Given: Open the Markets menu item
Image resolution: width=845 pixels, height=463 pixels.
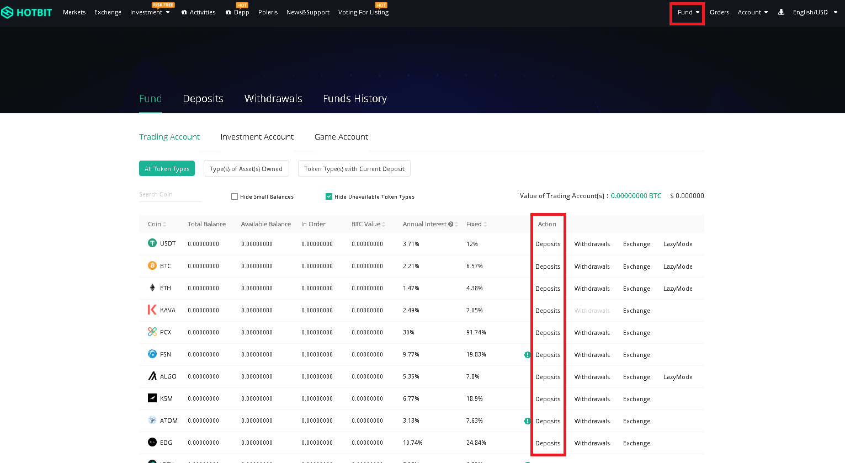Looking at the screenshot, I should point(74,12).
